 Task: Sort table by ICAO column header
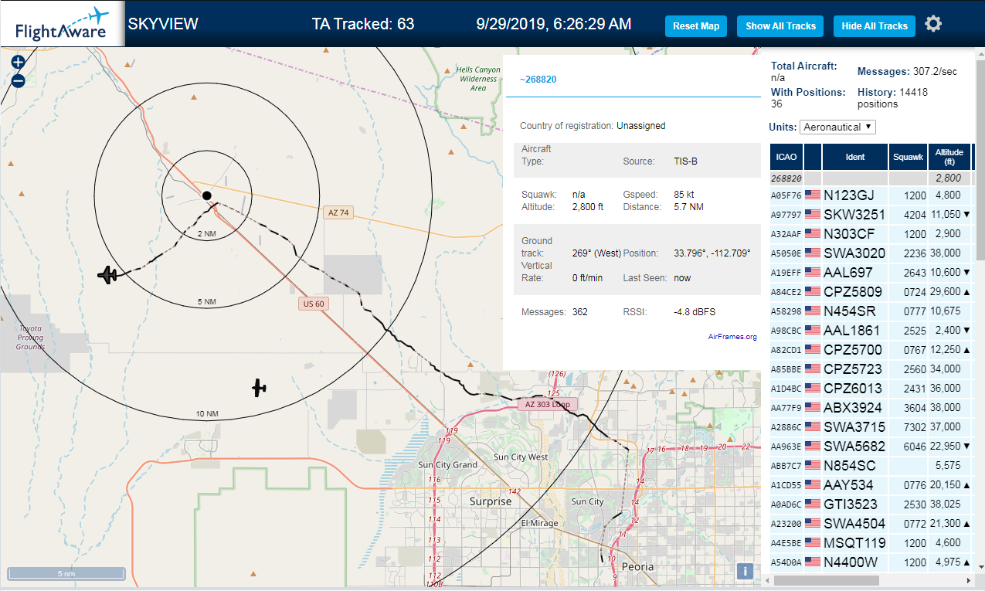786,157
